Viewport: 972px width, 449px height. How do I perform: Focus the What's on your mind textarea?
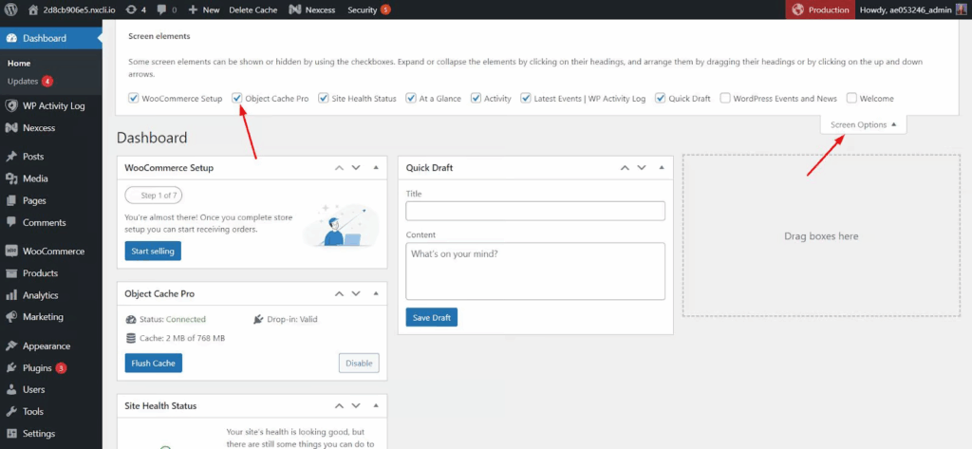pyautogui.click(x=535, y=271)
